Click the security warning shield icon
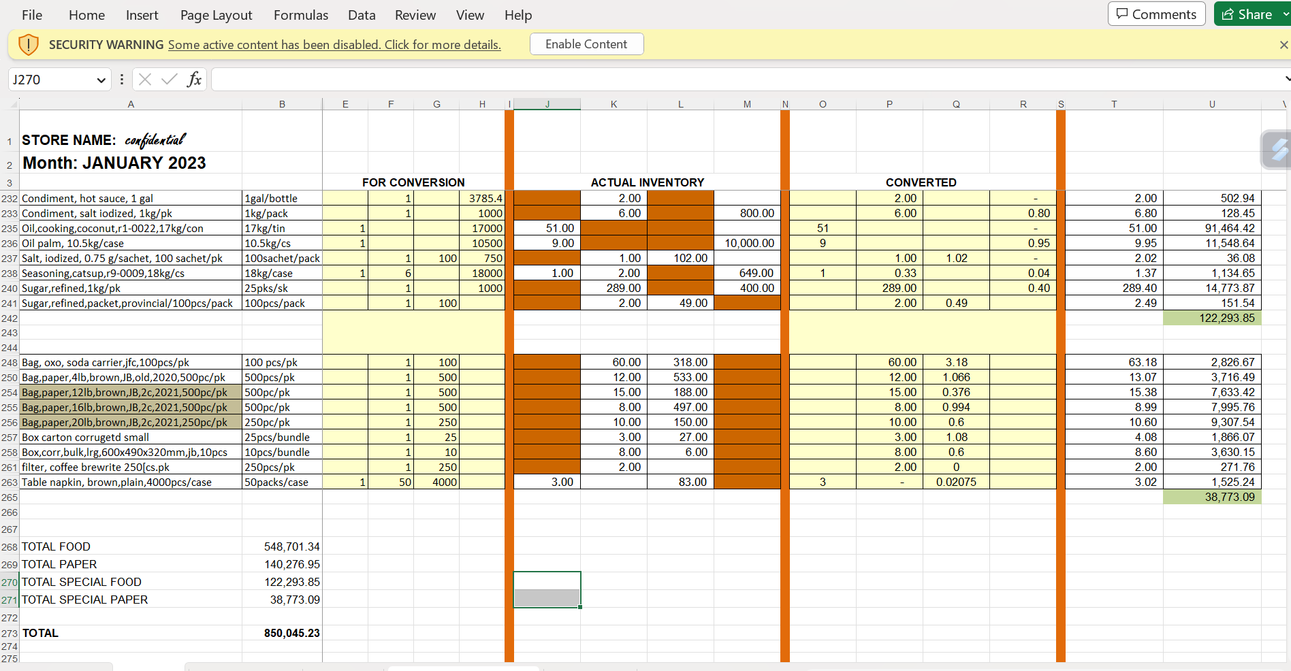1291x671 pixels. pos(28,45)
